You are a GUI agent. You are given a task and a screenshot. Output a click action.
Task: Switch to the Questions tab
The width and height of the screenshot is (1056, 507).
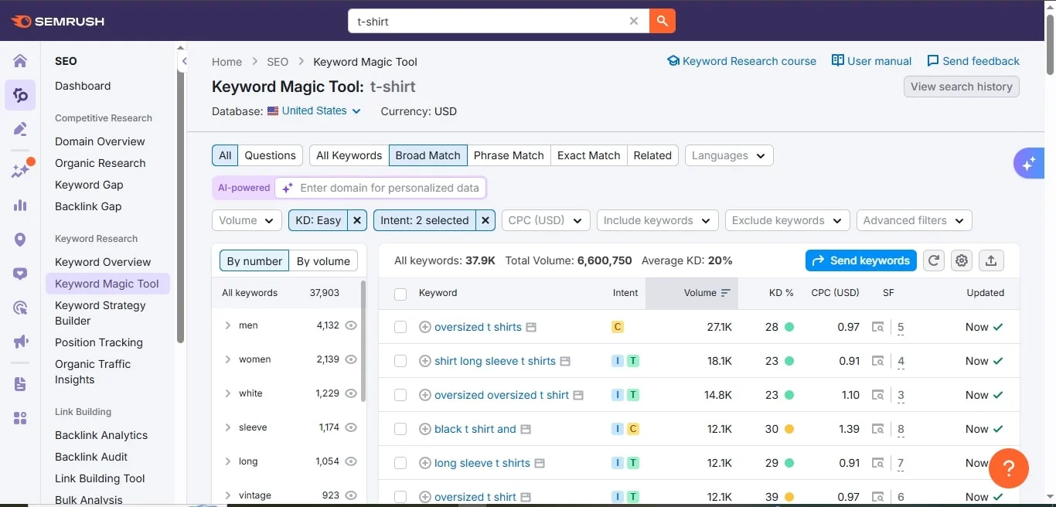270,155
